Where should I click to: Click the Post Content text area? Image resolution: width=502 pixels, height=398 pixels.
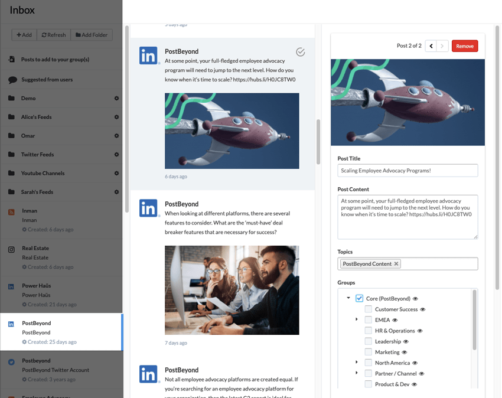[408, 217]
